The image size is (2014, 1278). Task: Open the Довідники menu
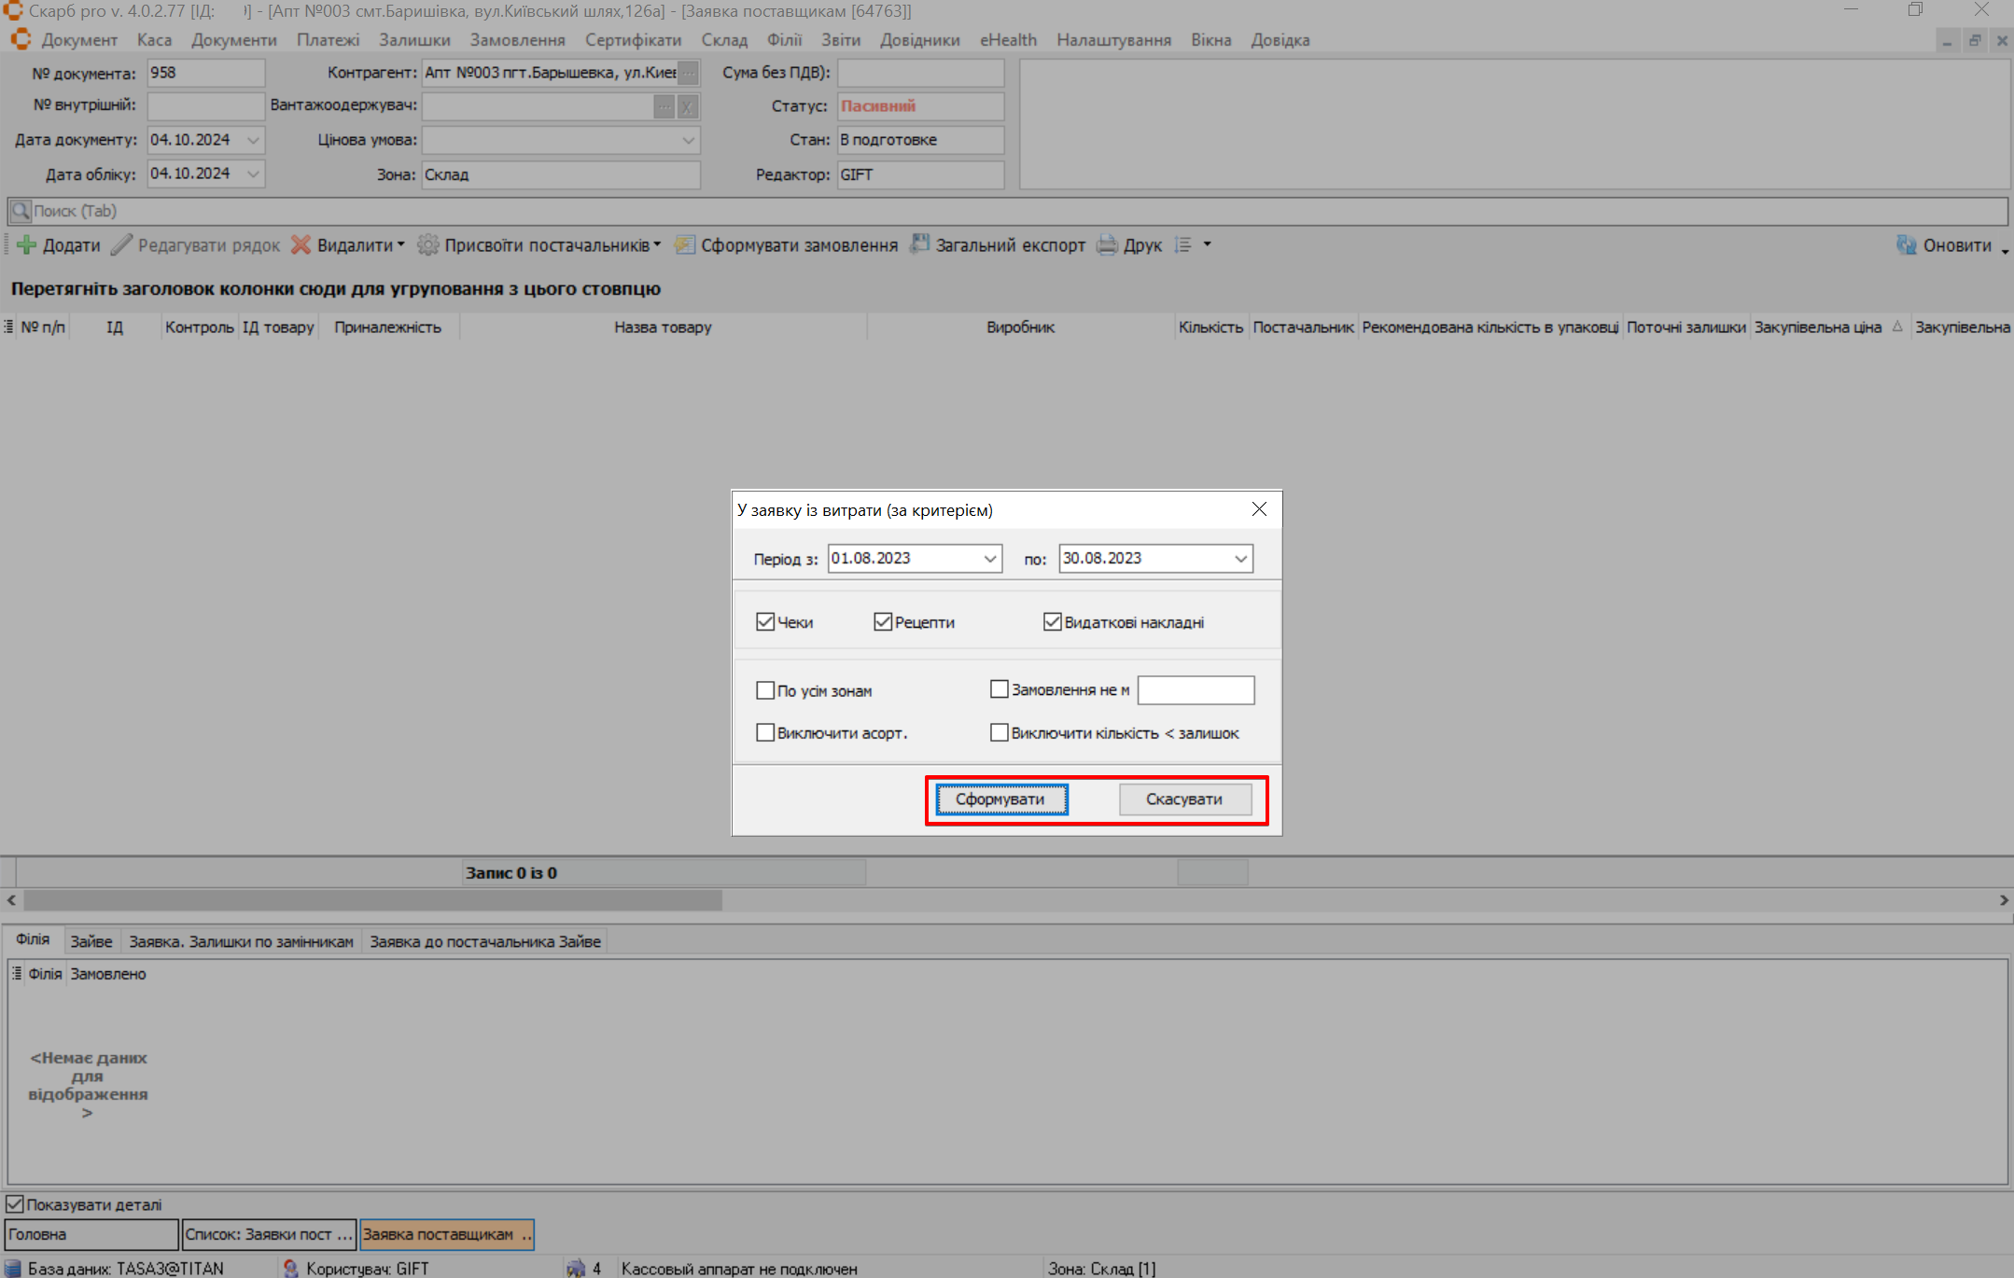pos(919,40)
